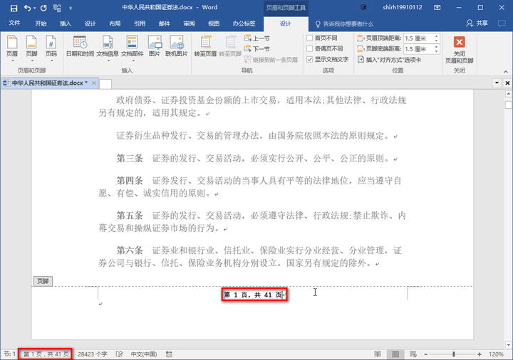Click 插入"对齐方式"选项卡 button

click(x=389, y=60)
